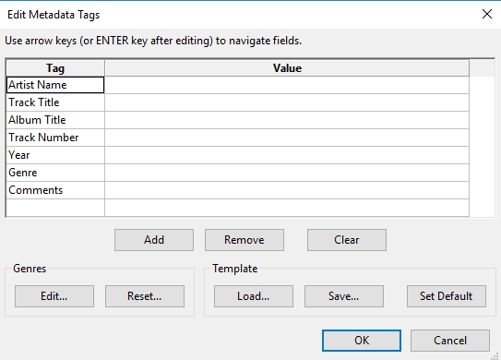Select the Value column header
The image size is (501, 360).
coord(287,68)
